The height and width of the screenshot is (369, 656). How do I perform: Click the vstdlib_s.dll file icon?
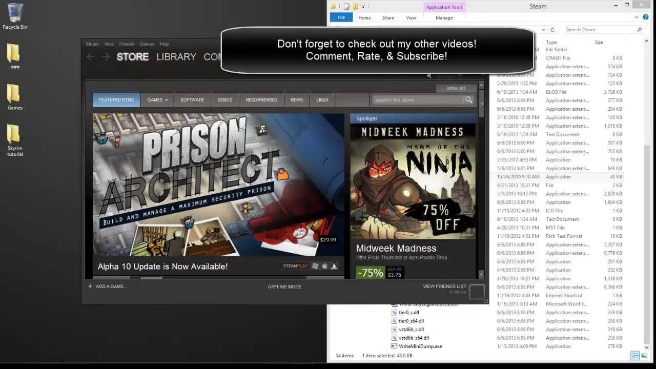(394, 330)
